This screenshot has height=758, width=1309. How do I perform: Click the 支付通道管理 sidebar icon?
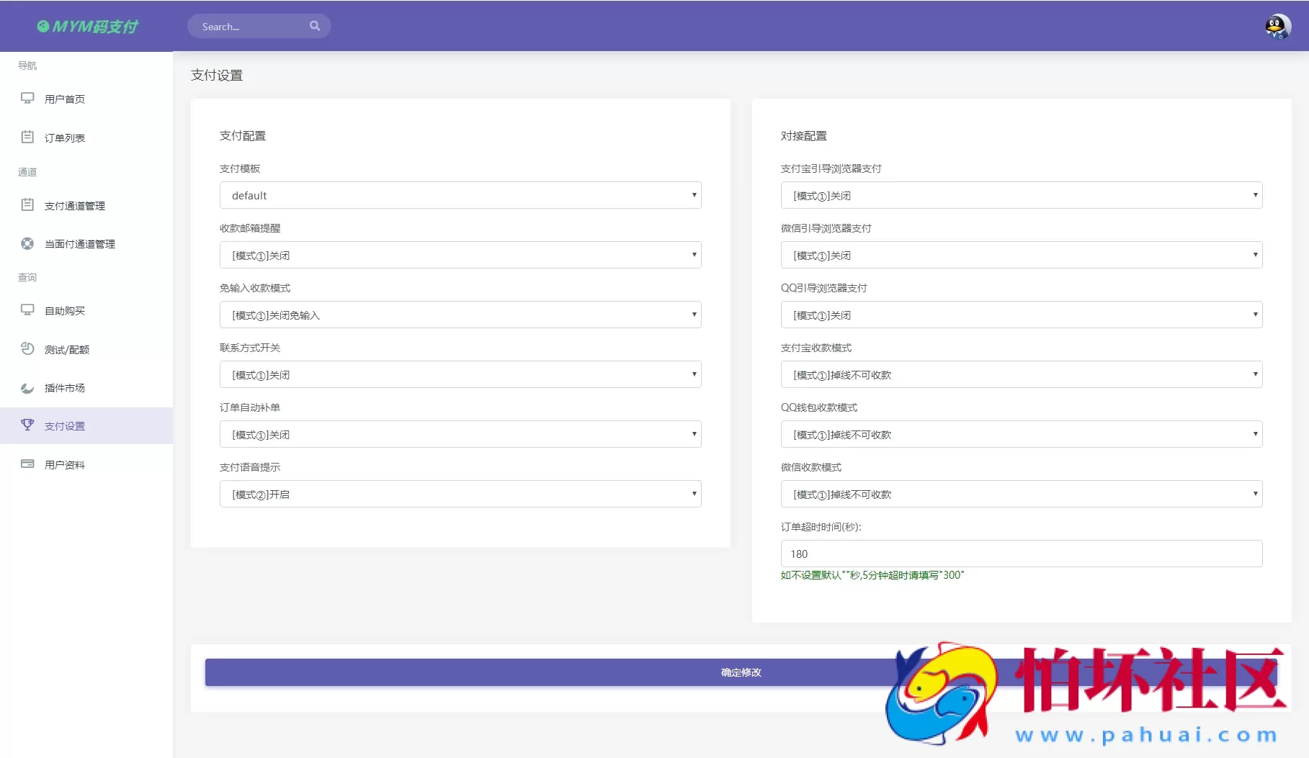coord(27,205)
